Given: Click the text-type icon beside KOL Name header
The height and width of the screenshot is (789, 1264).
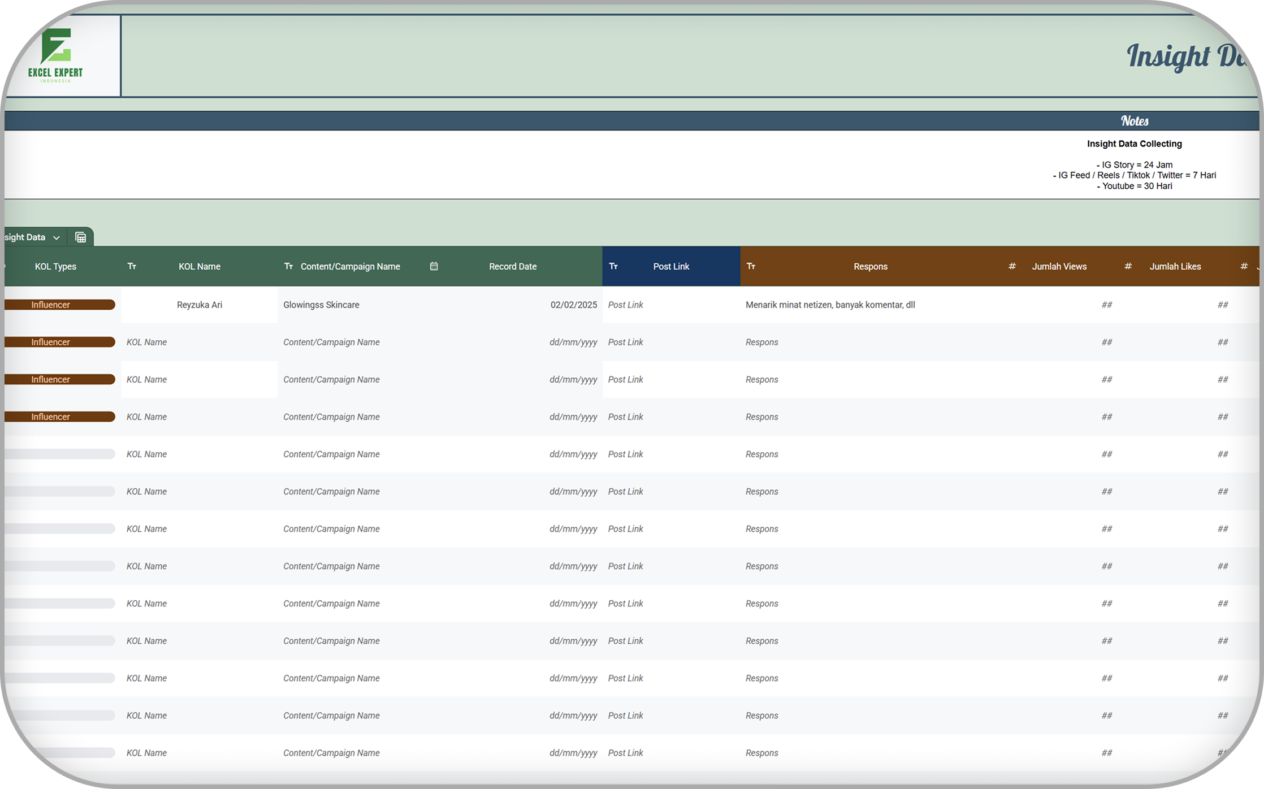Looking at the screenshot, I should pos(132,266).
